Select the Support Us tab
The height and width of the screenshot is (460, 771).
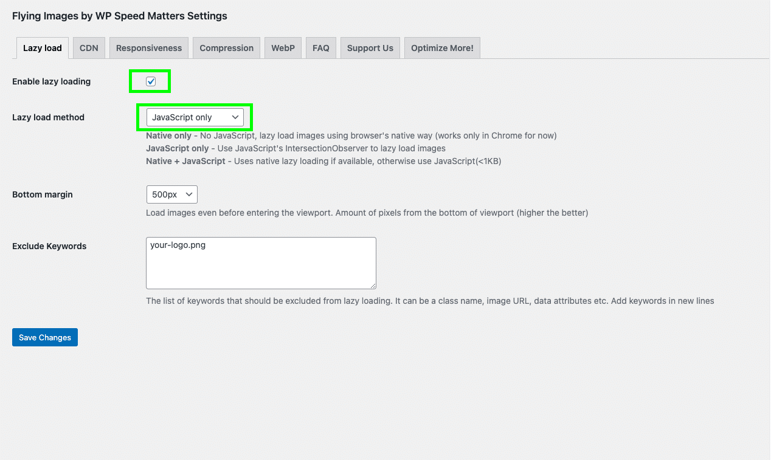point(370,48)
